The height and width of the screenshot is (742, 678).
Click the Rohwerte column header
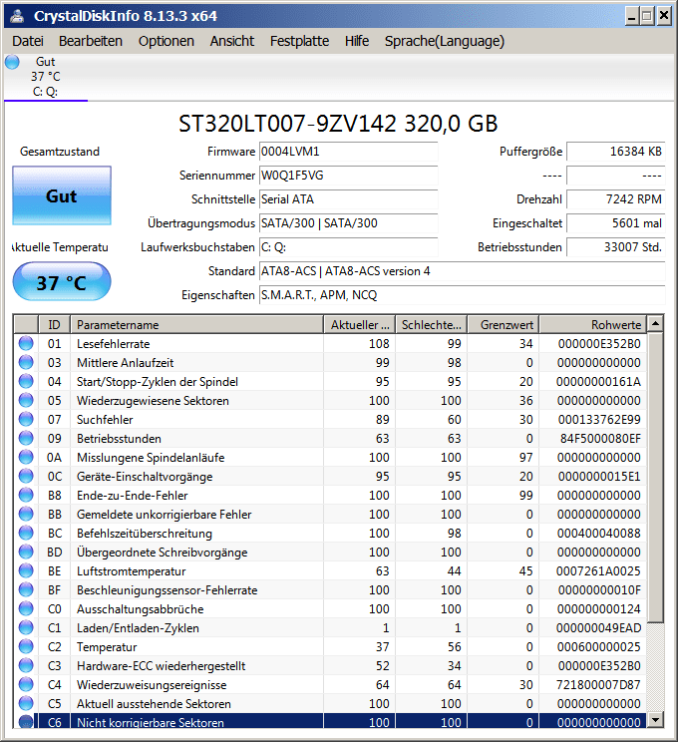coord(593,325)
